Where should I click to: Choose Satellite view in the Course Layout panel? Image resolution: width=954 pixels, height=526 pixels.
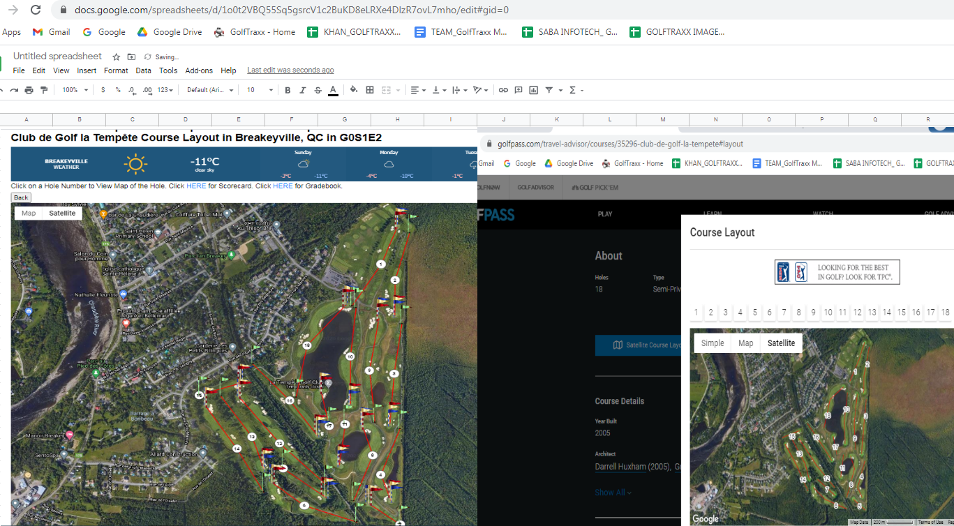pyautogui.click(x=781, y=343)
